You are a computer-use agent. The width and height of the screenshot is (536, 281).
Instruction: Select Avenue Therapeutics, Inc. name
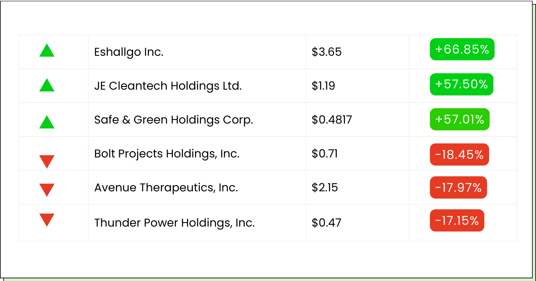[166, 188]
